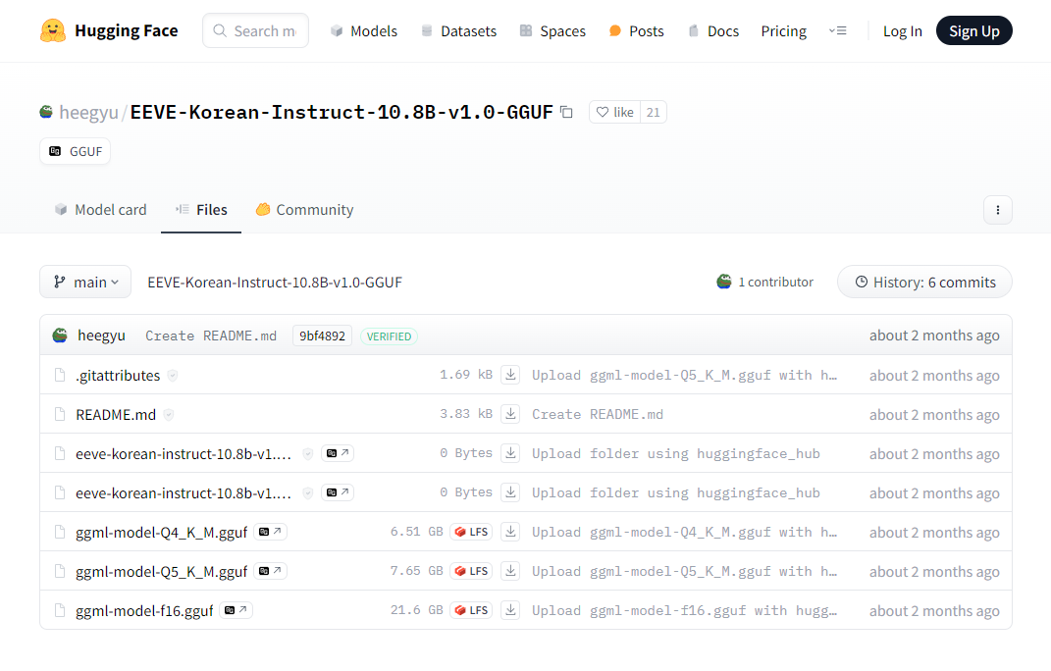This screenshot has width=1051, height=671.
Task: Open the Models page
Action: (364, 30)
